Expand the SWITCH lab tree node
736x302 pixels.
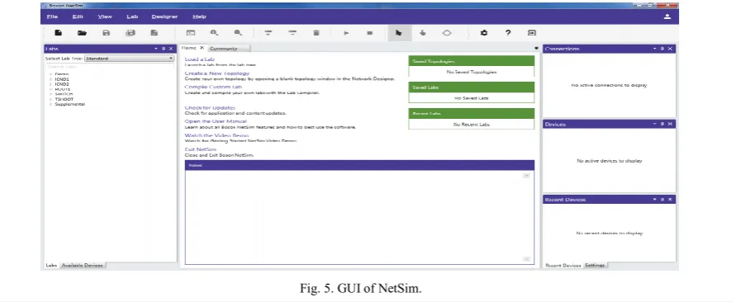50,94
